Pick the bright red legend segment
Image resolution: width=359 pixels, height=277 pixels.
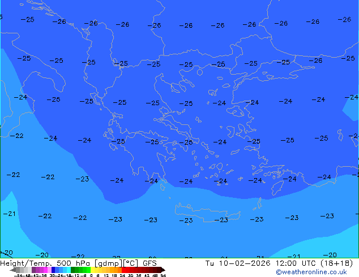click(x=123, y=270)
